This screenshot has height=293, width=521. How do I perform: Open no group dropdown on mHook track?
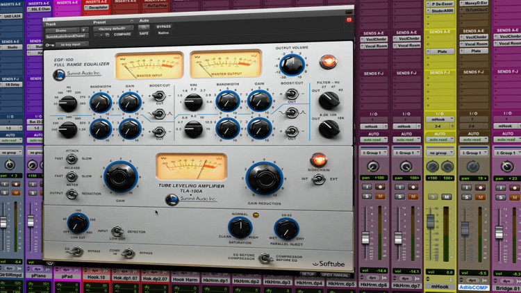[440, 153]
